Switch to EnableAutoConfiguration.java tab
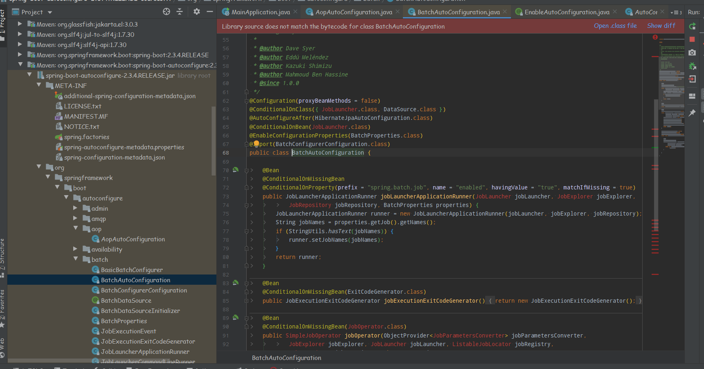The height and width of the screenshot is (369, 704). [x=567, y=12]
